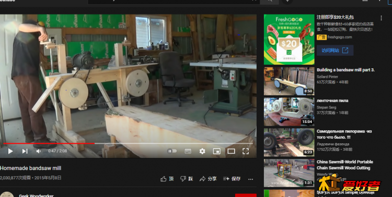Open ad title 注册即享$20大礼包
Viewport: 392px width, 197px height.
pos(335,17)
